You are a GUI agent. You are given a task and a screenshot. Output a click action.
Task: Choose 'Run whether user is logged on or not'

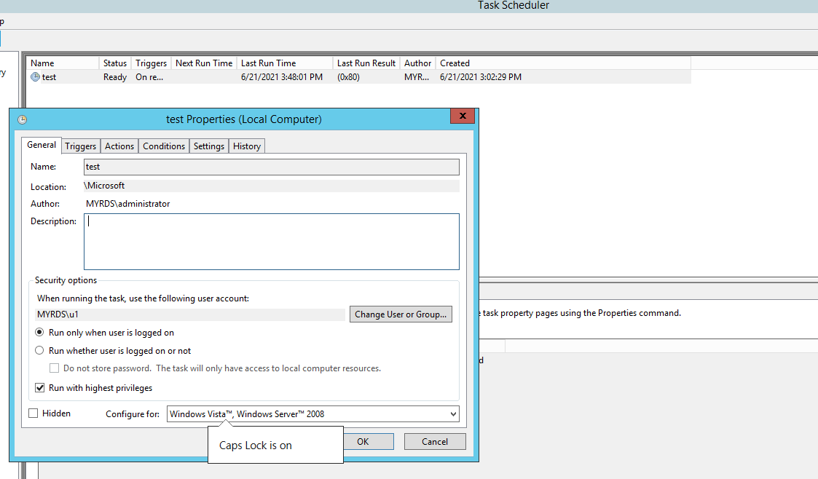[39, 350]
